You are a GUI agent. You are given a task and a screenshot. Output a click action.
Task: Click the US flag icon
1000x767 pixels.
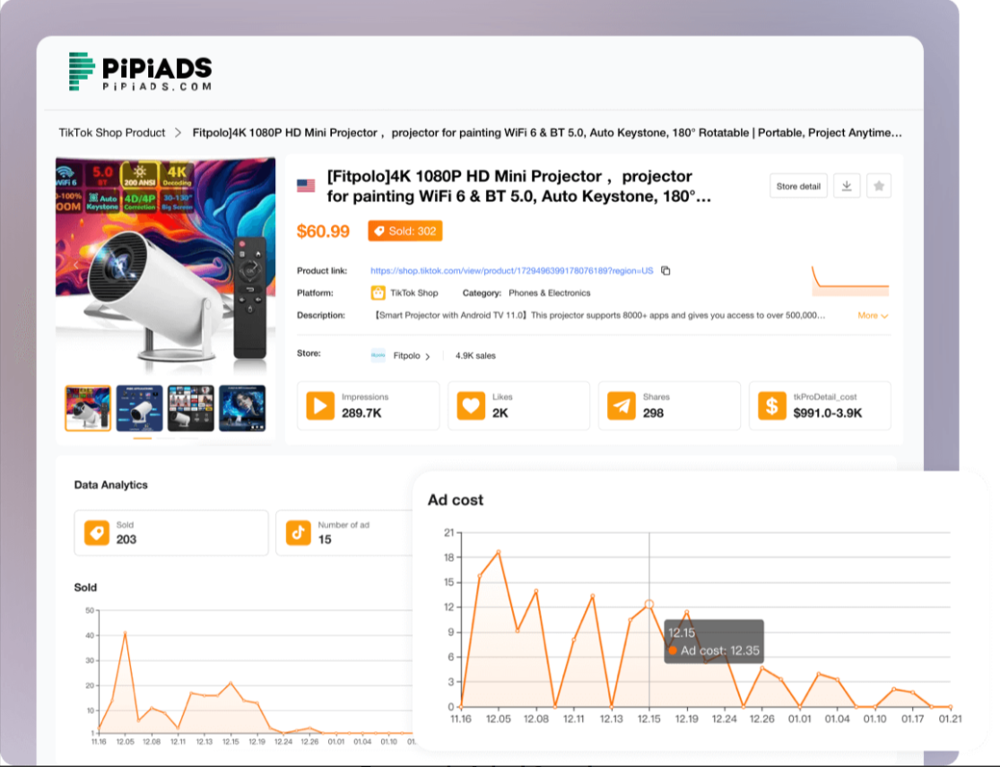pos(306,186)
